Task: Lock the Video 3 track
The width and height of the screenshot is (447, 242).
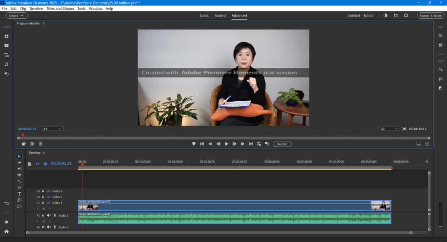Action: click(43, 191)
